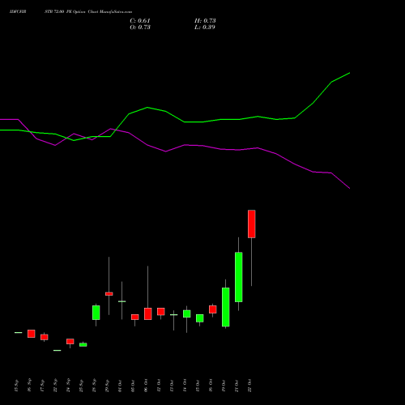Click the purple indicator line's right end

coord(349,188)
